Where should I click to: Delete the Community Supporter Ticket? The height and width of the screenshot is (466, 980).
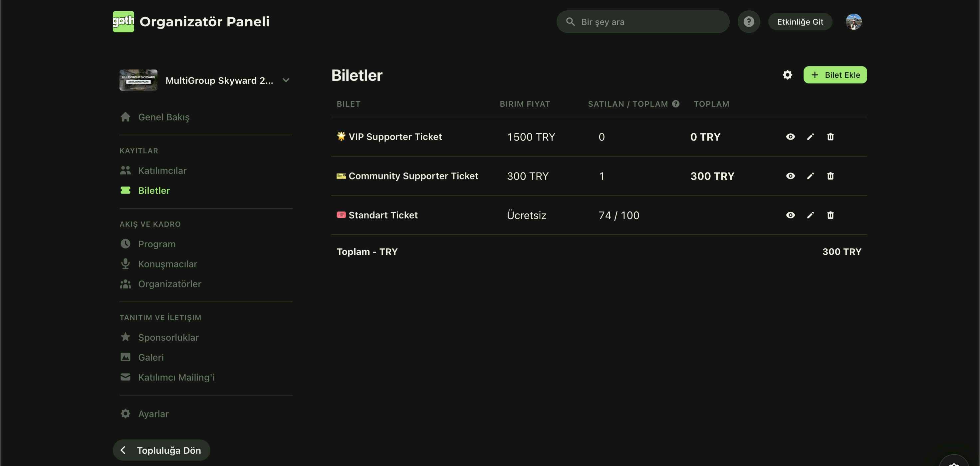click(830, 176)
